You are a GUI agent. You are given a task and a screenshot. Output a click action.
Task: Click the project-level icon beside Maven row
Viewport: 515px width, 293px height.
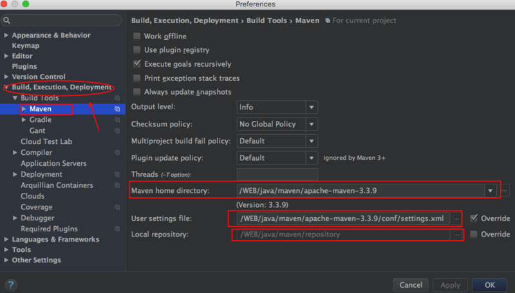pos(117,109)
